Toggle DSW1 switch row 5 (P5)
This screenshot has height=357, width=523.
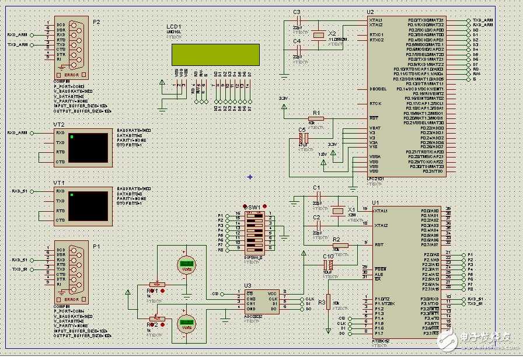pos(255,235)
